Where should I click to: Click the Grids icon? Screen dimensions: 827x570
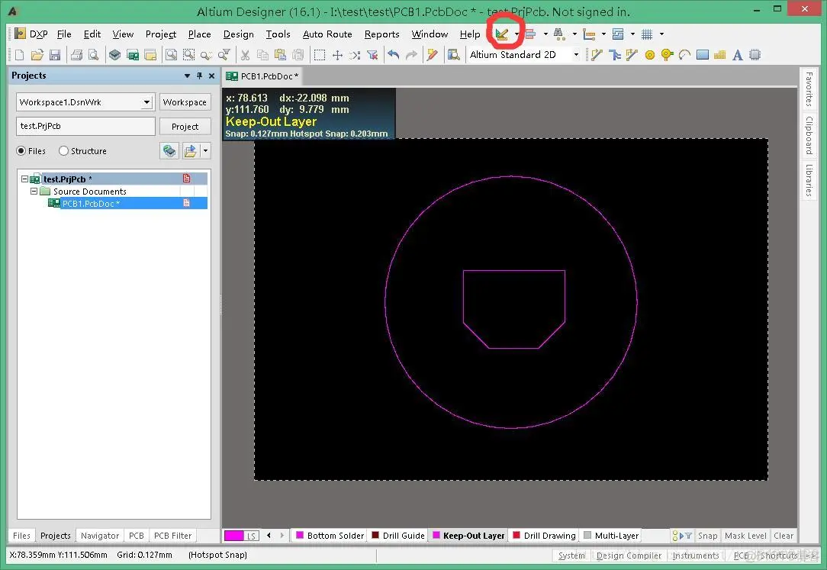click(x=647, y=34)
